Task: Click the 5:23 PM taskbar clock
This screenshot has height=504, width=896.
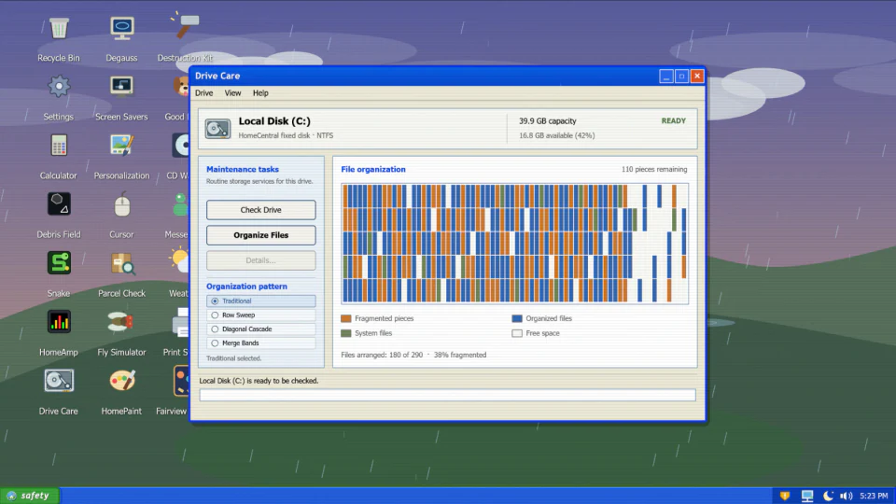Action: click(x=874, y=496)
